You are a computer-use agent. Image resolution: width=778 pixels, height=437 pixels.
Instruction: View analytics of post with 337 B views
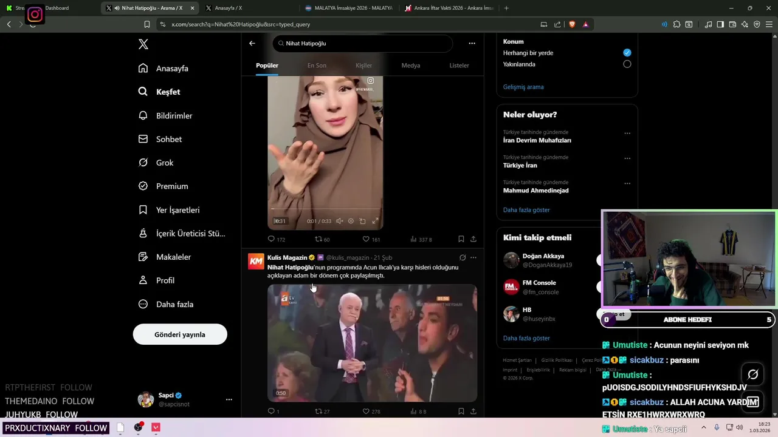421,239
